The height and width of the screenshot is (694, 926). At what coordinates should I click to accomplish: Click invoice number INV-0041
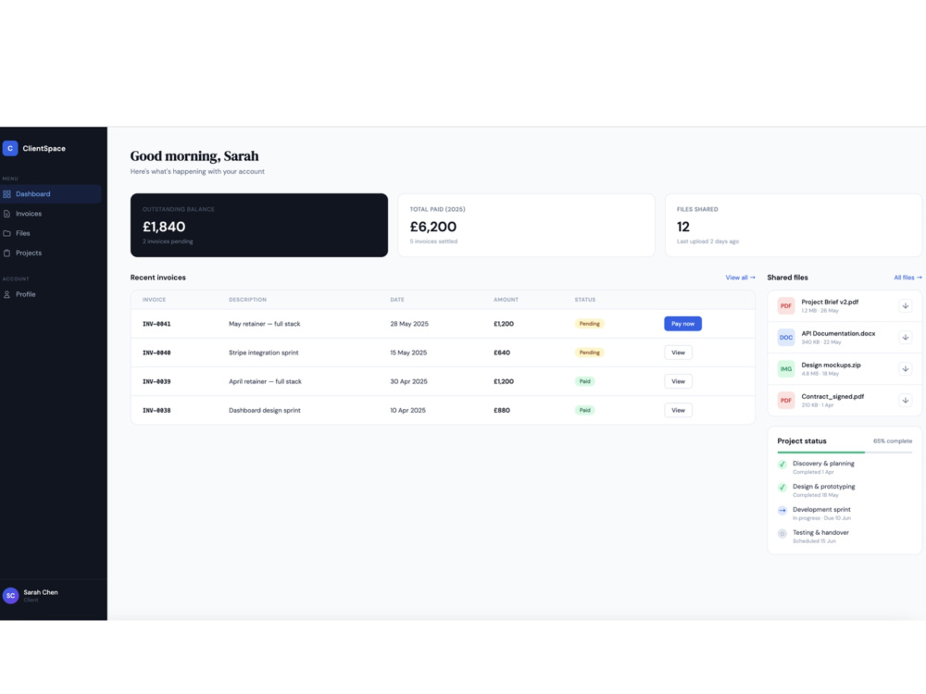156,324
